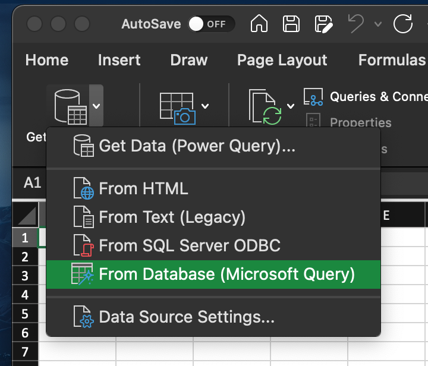This screenshot has width=428, height=366.
Task: Collapse the Get Data dropdown arrow
Action: pos(96,106)
